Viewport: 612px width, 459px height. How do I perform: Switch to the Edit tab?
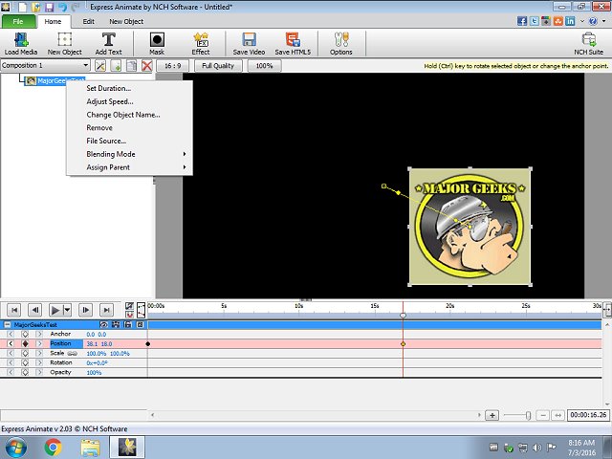pyautogui.click(x=88, y=20)
